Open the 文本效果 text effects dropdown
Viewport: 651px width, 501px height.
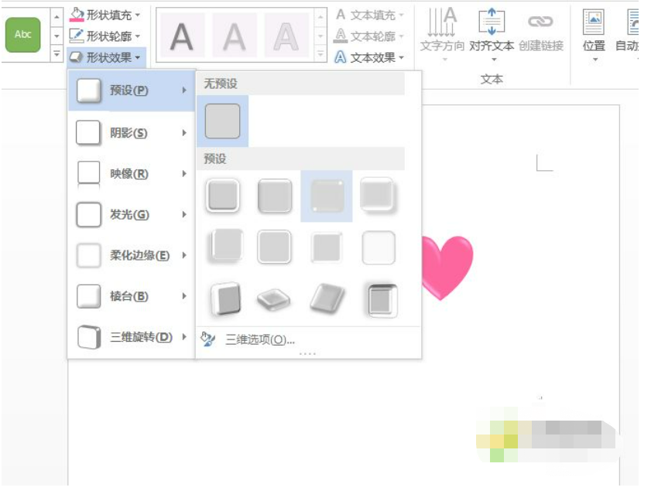point(369,57)
